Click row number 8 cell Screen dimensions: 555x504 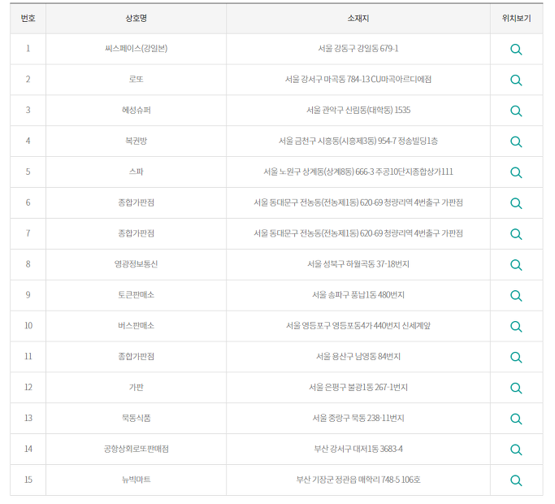coord(28,264)
